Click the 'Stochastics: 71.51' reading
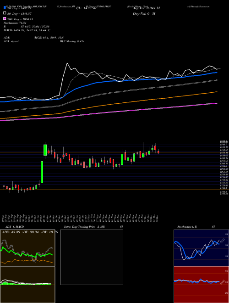 [x=15, y=23]
